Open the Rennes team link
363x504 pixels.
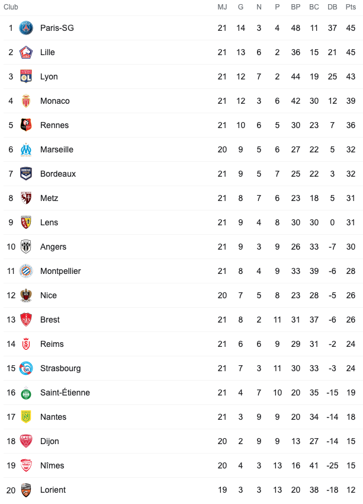[x=54, y=125]
